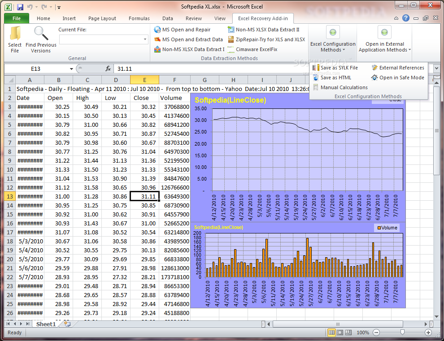Click the zoom slider handle
The image size is (444, 341).
click(x=402, y=332)
